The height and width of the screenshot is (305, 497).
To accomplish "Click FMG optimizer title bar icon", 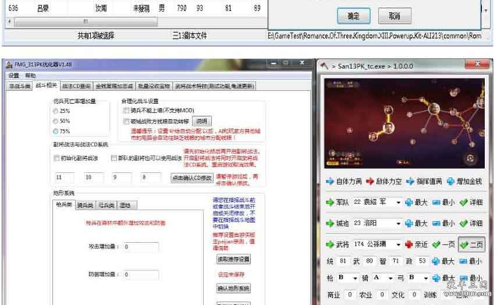I will tap(9, 65).
